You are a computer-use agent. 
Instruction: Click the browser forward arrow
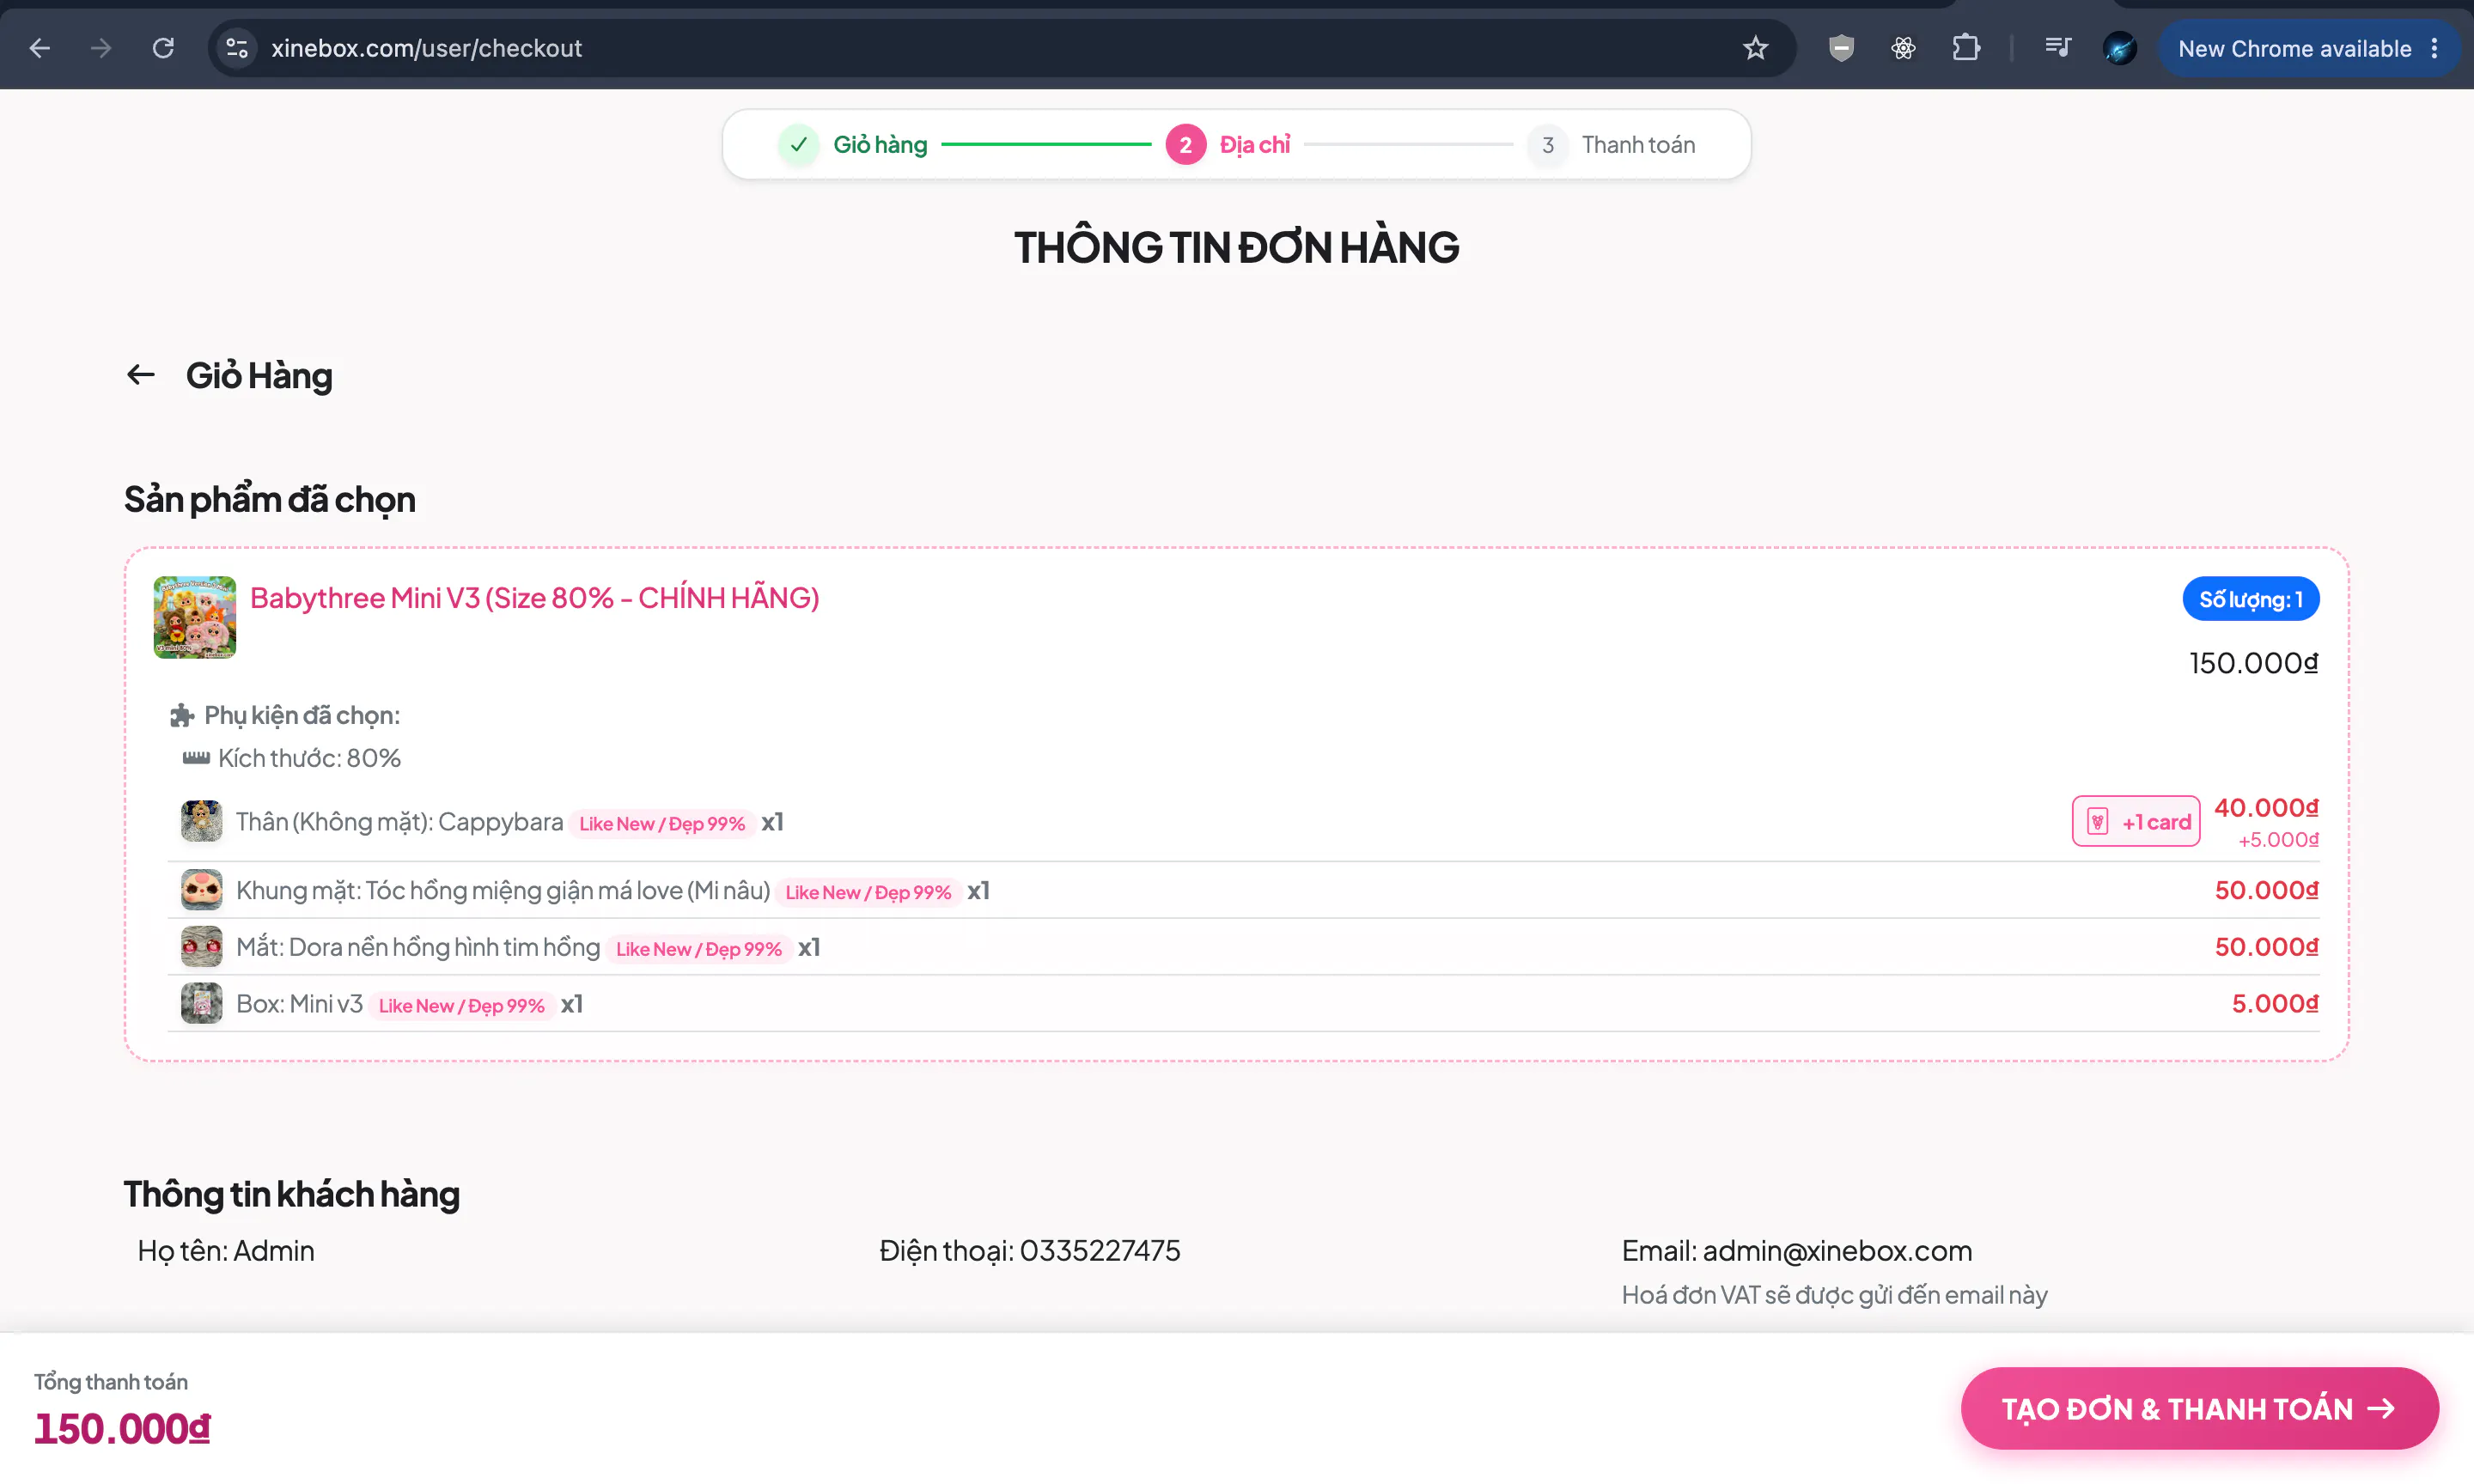101,48
